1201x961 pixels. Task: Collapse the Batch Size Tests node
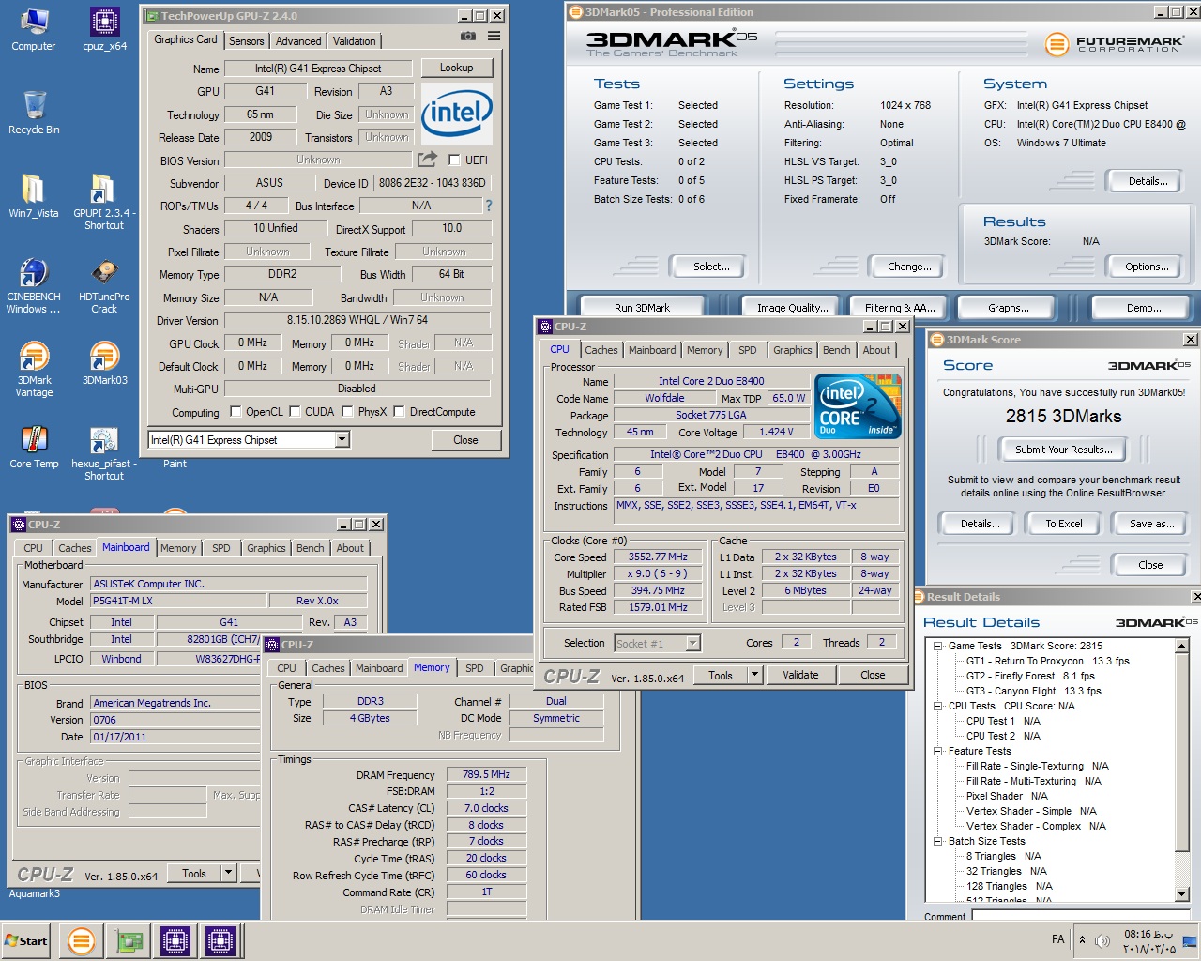point(937,841)
